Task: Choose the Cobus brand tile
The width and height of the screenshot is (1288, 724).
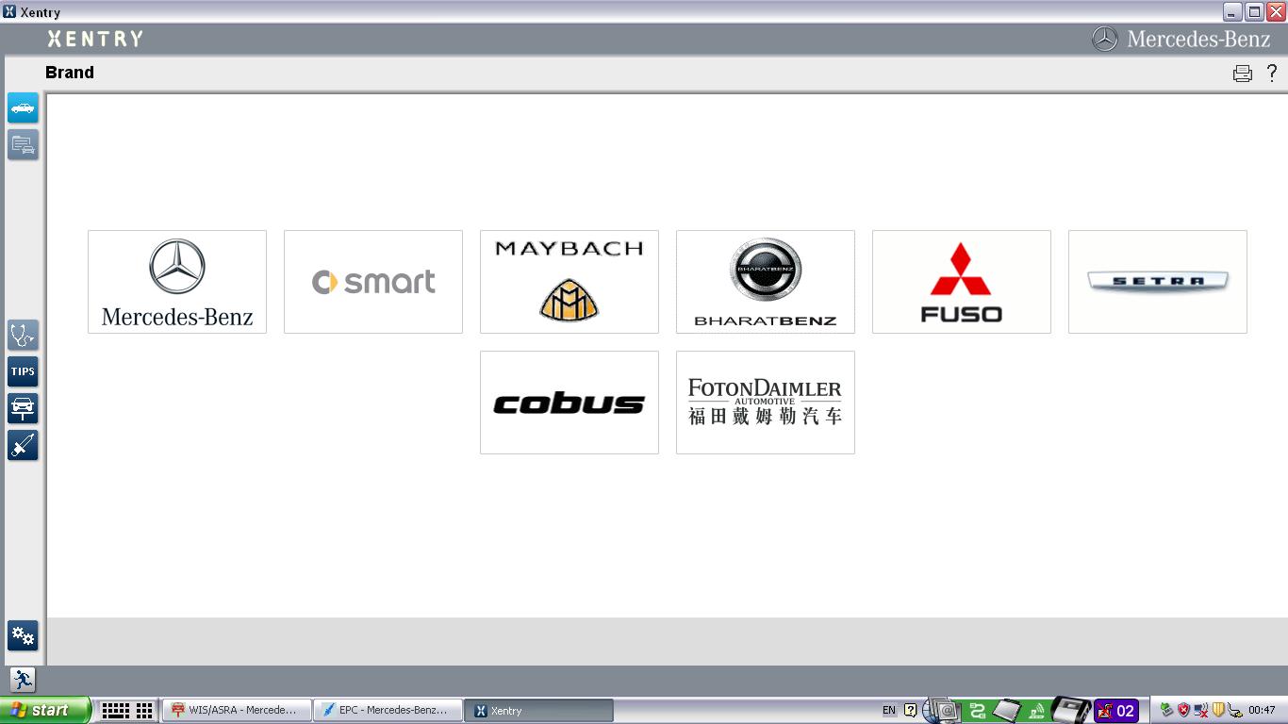Action: [570, 403]
